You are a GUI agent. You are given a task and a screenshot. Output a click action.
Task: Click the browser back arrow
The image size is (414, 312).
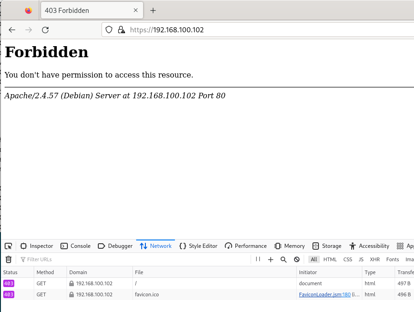[12, 30]
